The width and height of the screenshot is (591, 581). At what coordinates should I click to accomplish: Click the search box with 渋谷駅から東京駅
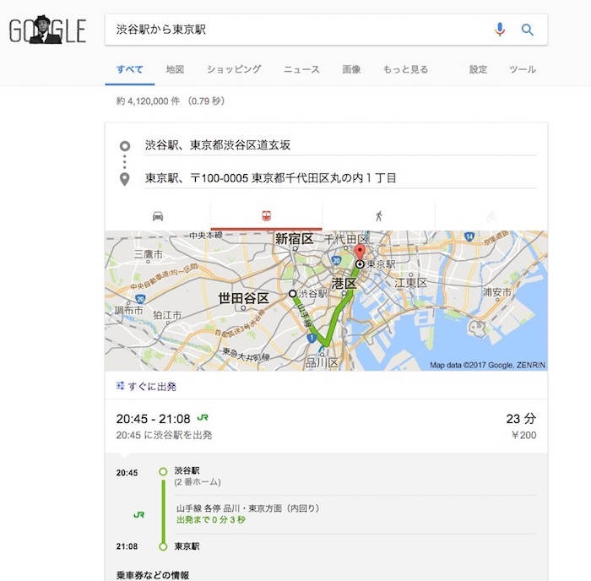295,30
